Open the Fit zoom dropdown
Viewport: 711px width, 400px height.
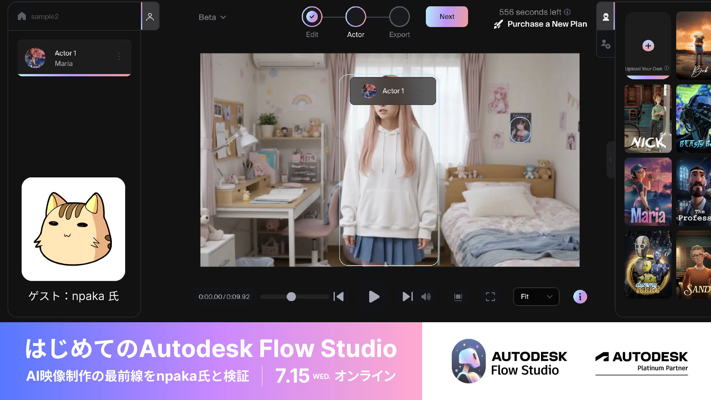point(536,297)
